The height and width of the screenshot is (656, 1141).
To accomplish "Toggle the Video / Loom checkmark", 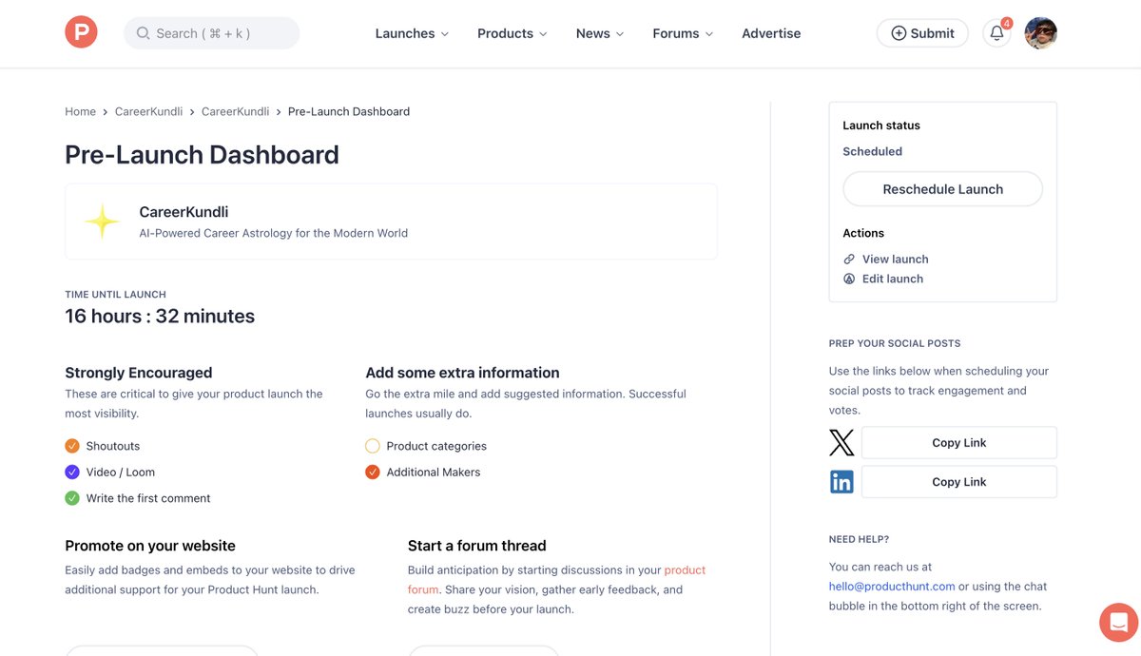I will (x=72, y=472).
